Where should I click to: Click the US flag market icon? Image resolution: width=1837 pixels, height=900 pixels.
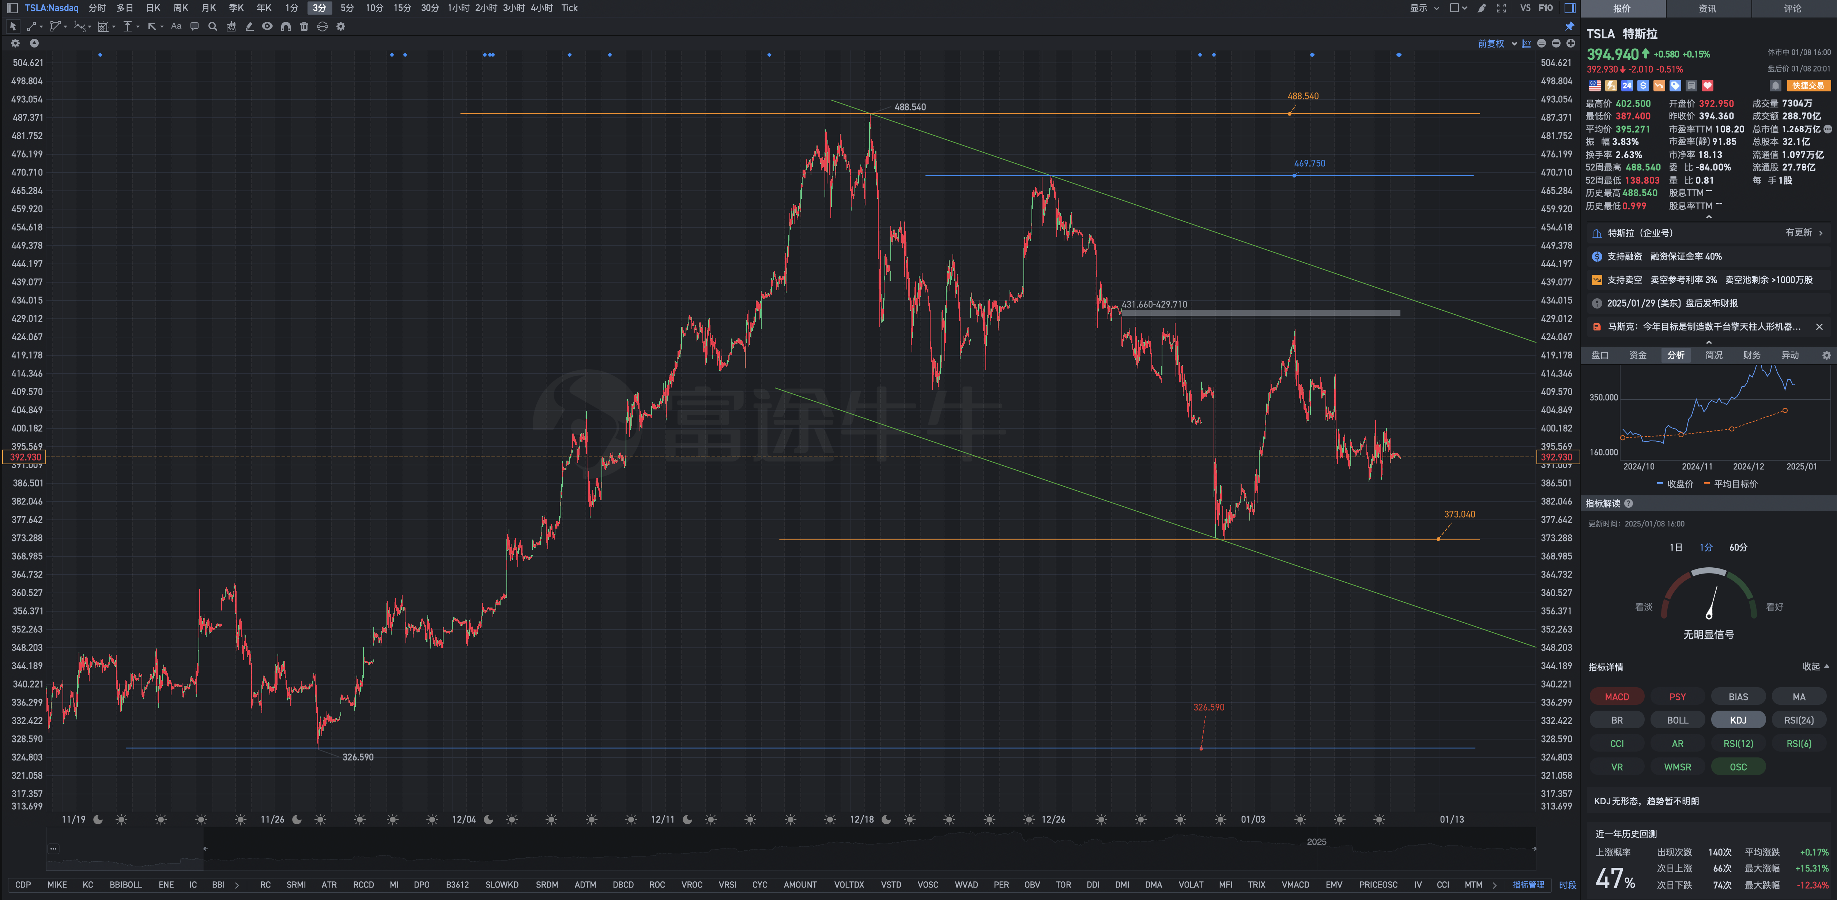coord(1595,86)
